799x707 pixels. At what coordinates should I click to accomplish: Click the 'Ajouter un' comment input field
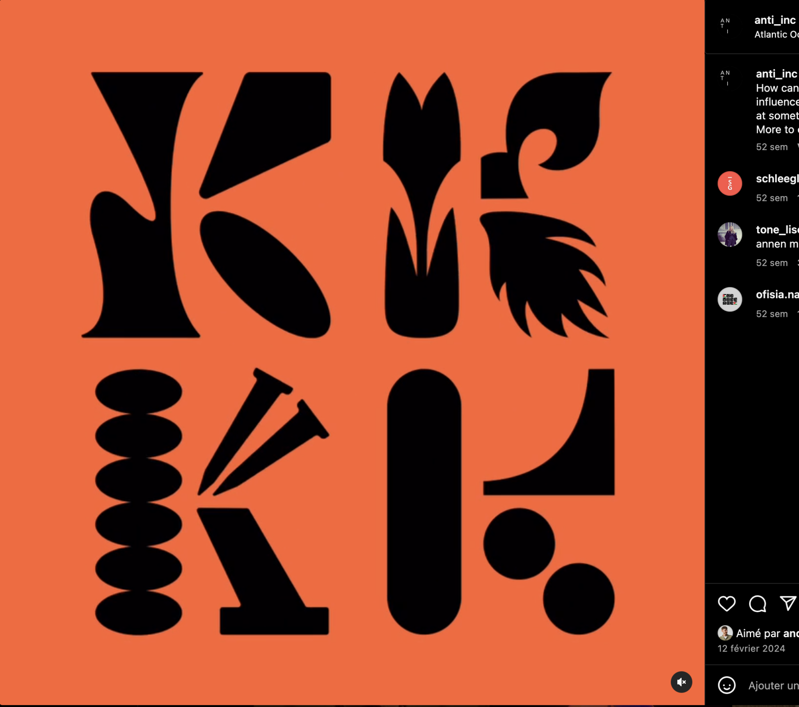coord(773,686)
